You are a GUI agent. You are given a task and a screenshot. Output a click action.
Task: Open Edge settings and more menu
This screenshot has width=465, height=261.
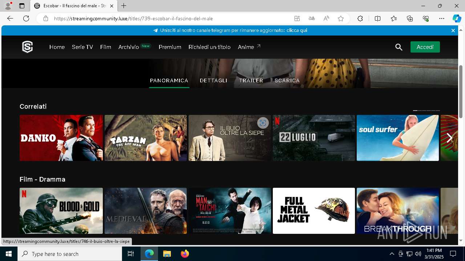442,18
